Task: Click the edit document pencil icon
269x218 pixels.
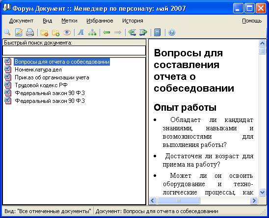Action: click(19, 32)
